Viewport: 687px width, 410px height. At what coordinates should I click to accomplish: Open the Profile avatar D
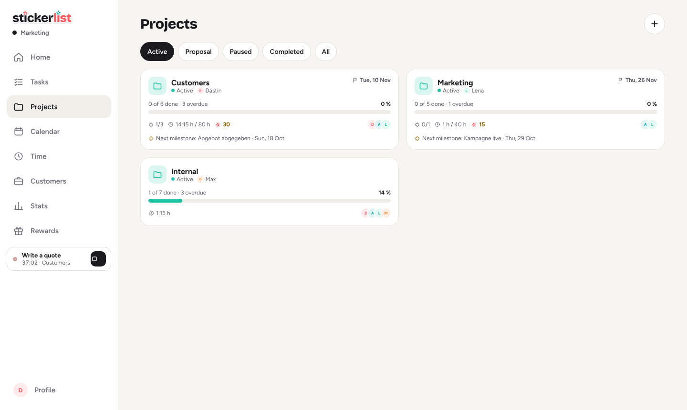(21, 390)
